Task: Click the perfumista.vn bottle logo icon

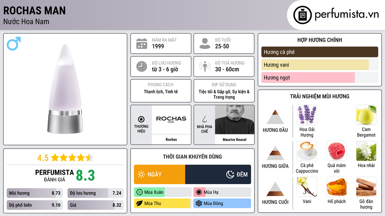Action: tap(302, 15)
